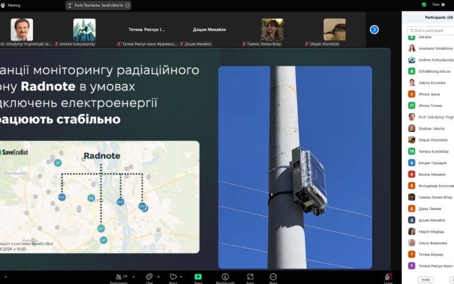The width and height of the screenshot is (454, 284).
Task: Focus the Find a participant field
Action: [x=430, y=31]
